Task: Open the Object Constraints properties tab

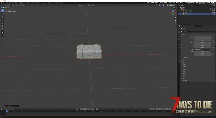Action: pos(179,57)
